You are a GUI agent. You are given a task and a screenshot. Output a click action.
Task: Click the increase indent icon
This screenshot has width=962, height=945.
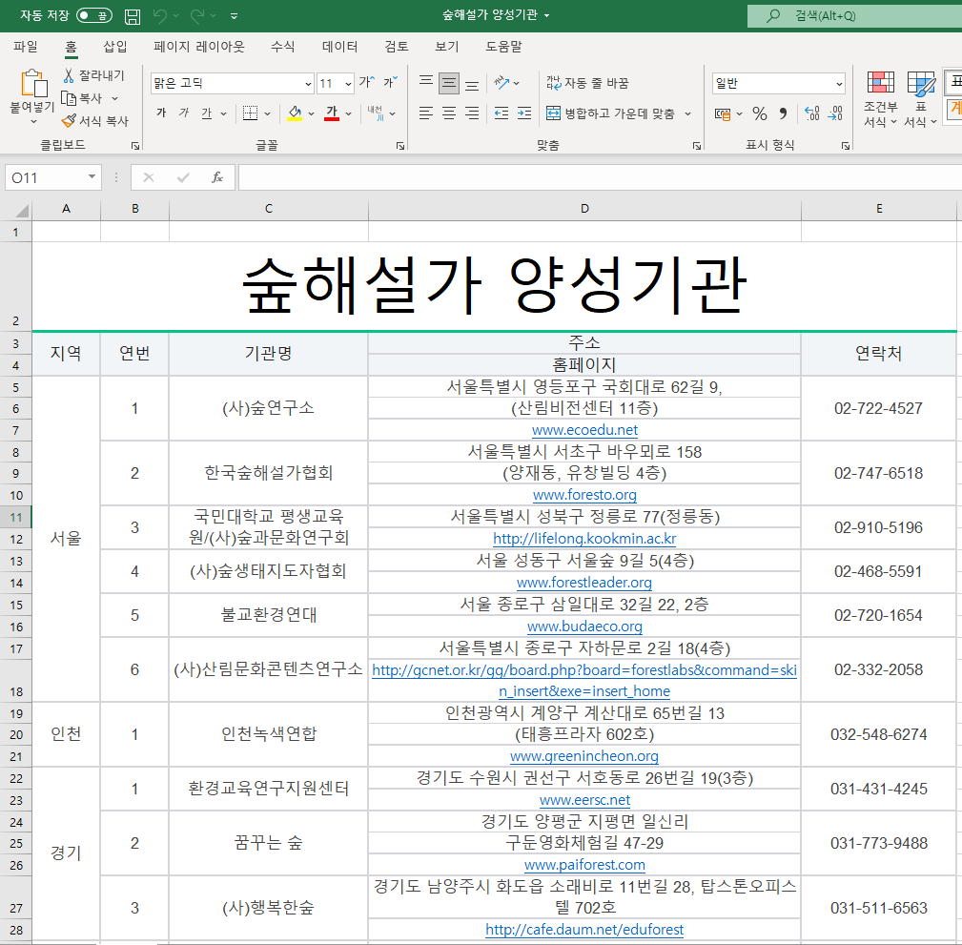pos(524,113)
